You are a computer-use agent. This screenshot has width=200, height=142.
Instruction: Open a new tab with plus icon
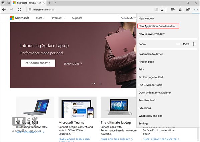(x=49, y=3)
